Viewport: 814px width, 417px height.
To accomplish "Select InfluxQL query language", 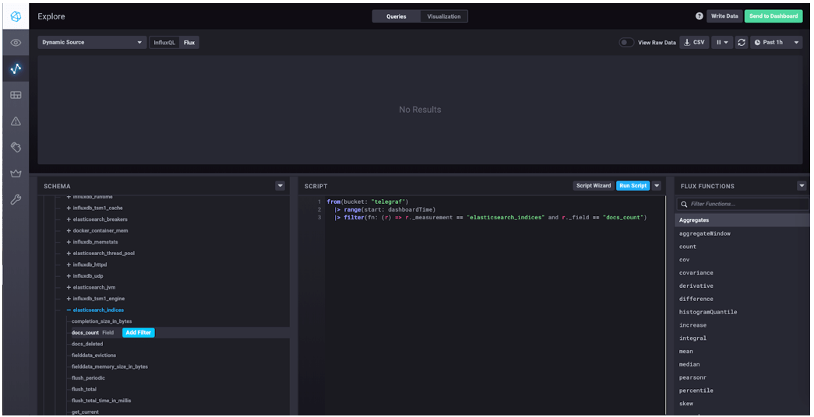I will point(164,43).
